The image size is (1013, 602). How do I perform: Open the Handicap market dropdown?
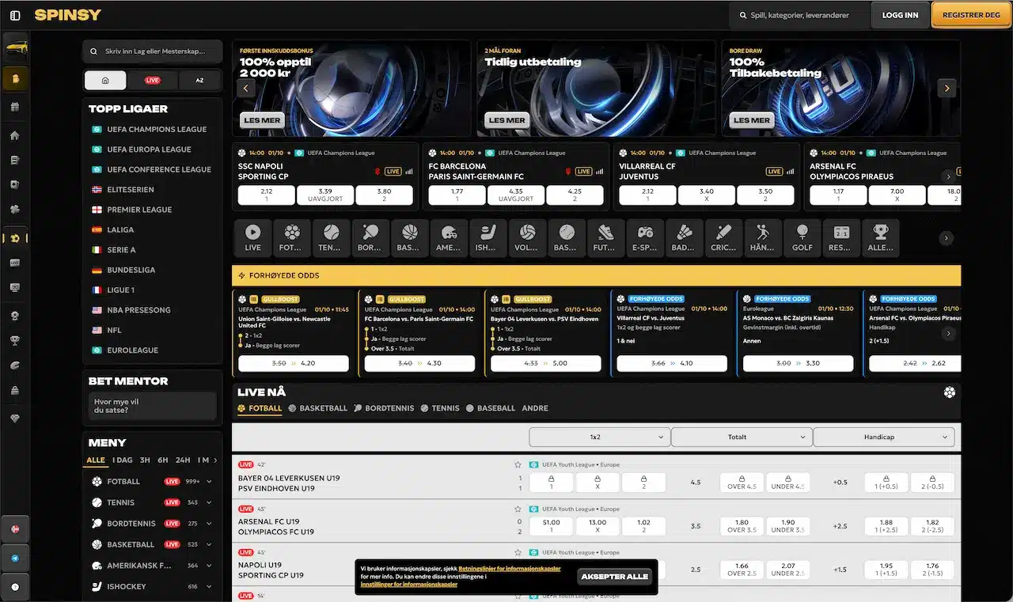pos(883,437)
